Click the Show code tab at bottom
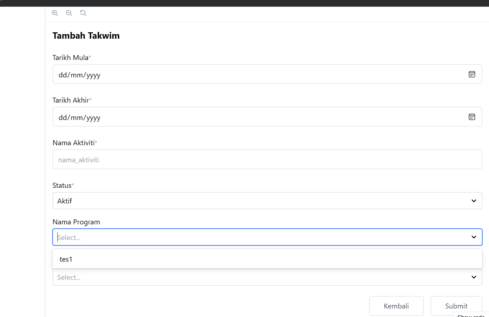 [x=471, y=315]
